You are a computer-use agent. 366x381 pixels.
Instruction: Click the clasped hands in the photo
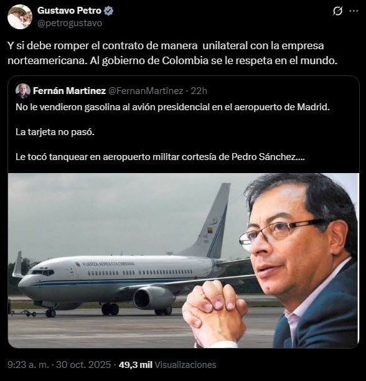coord(215,313)
